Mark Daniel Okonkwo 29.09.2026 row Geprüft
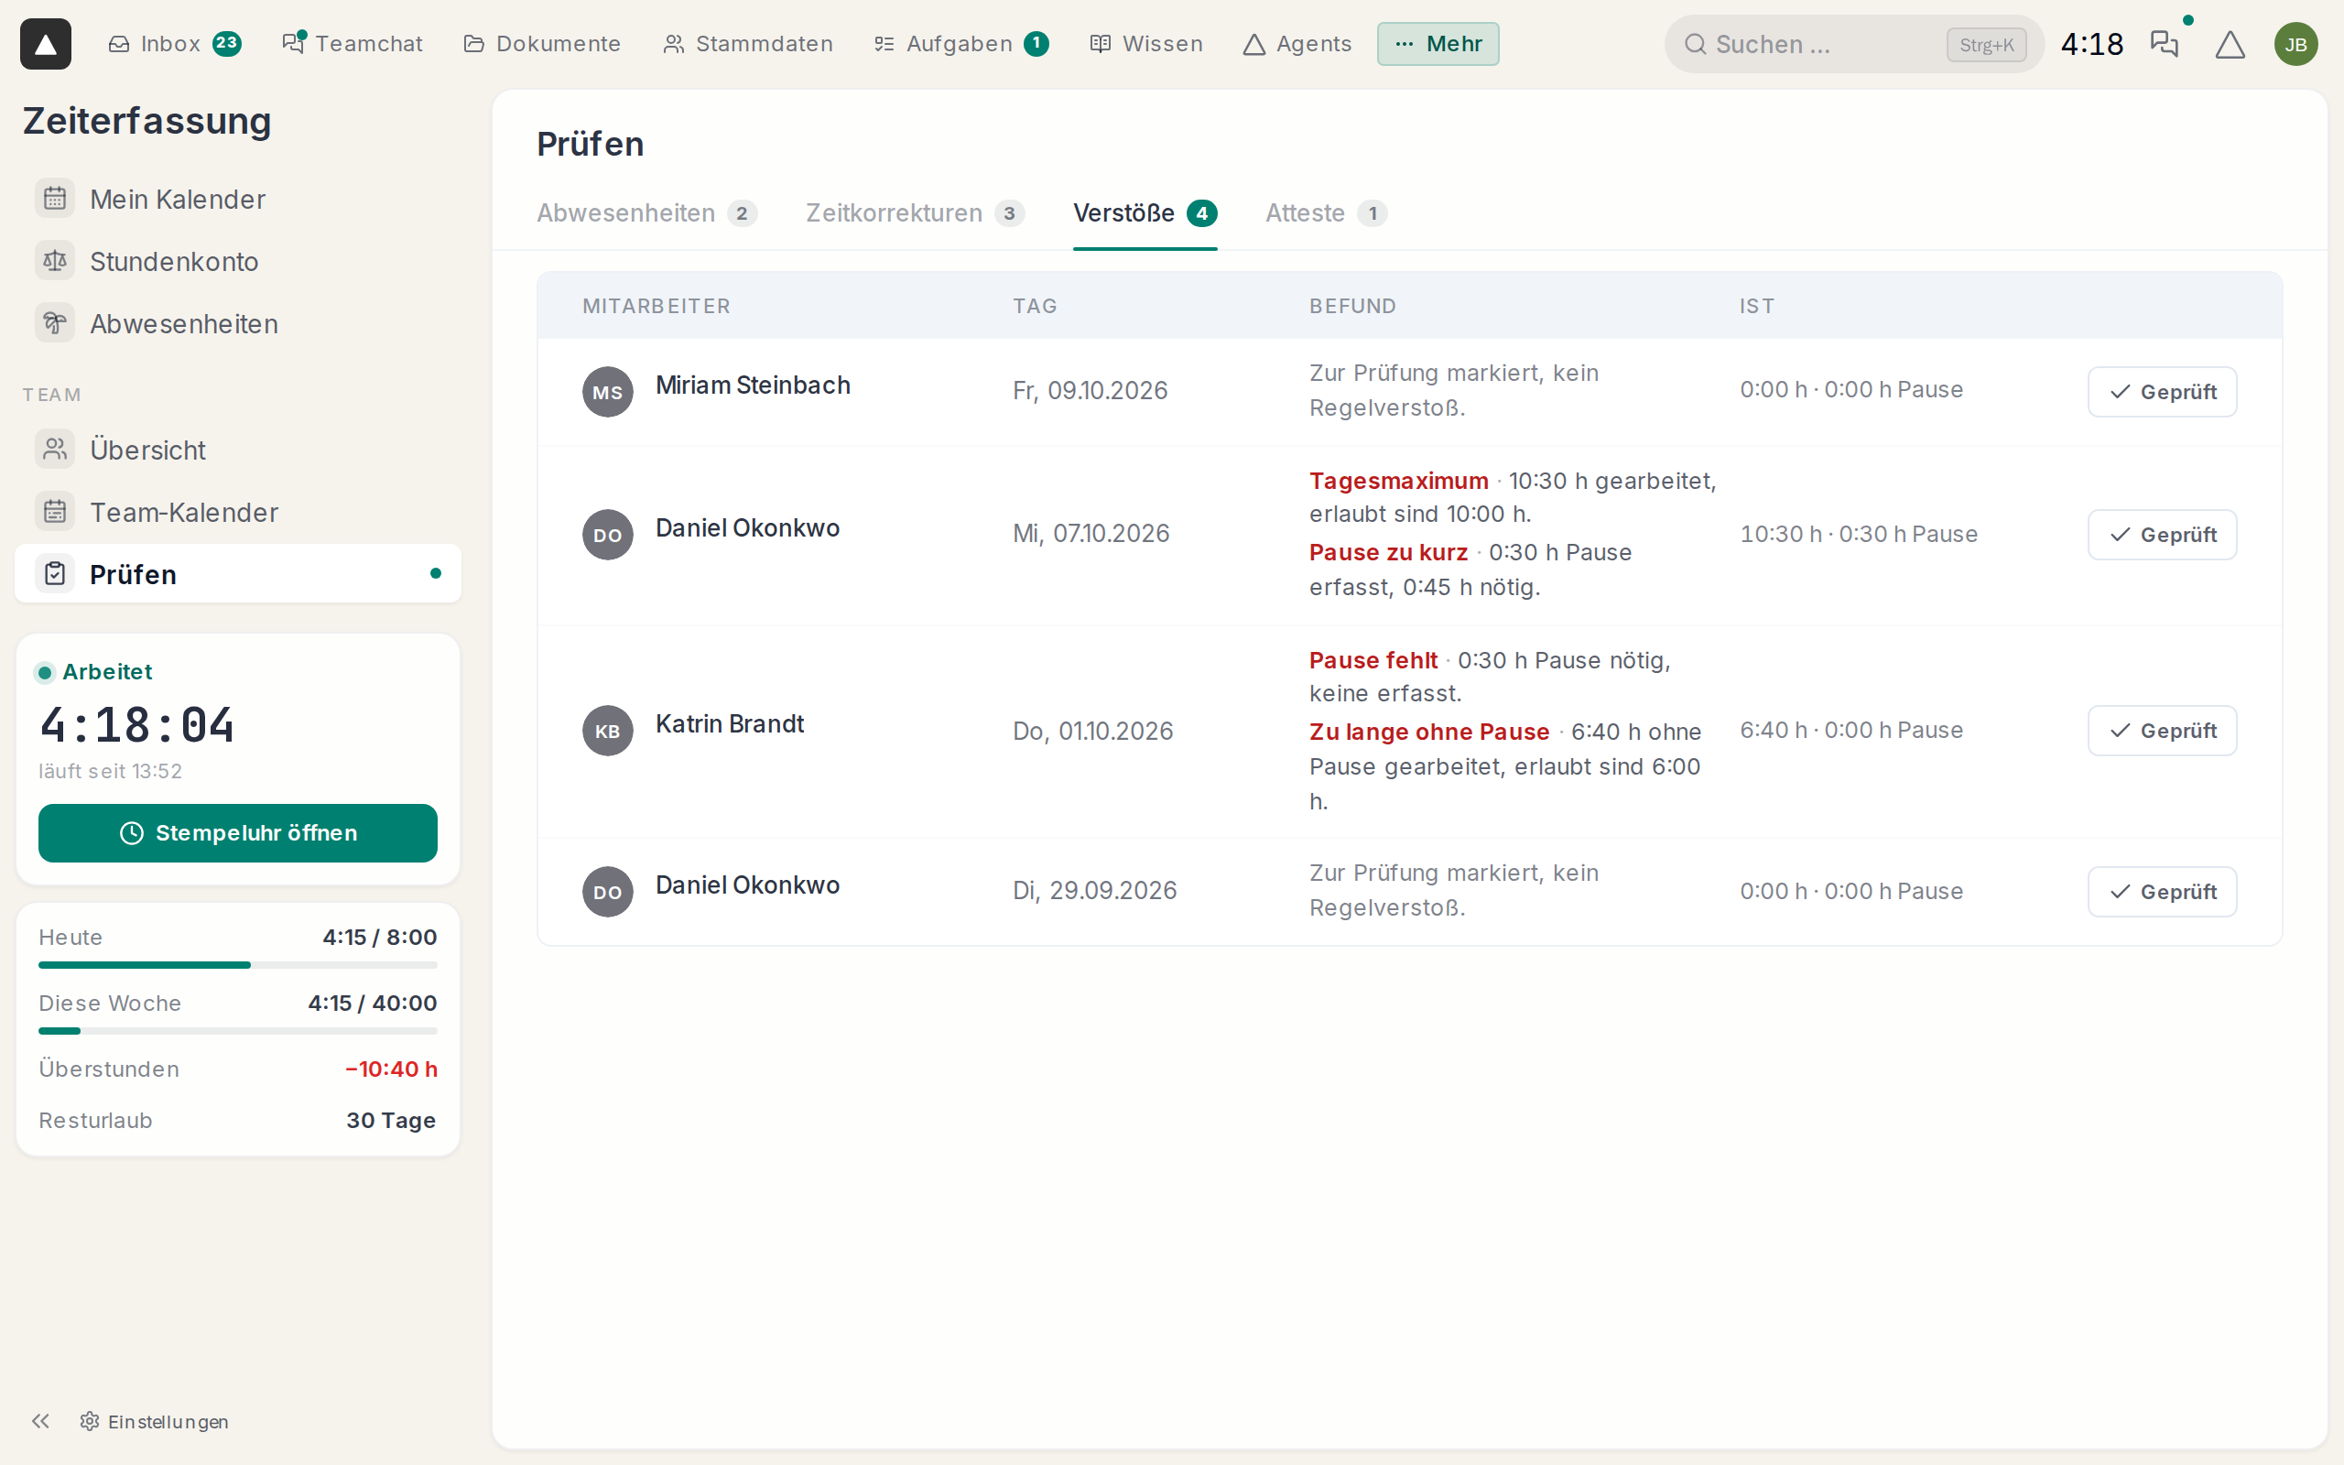 click(2162, 892)
